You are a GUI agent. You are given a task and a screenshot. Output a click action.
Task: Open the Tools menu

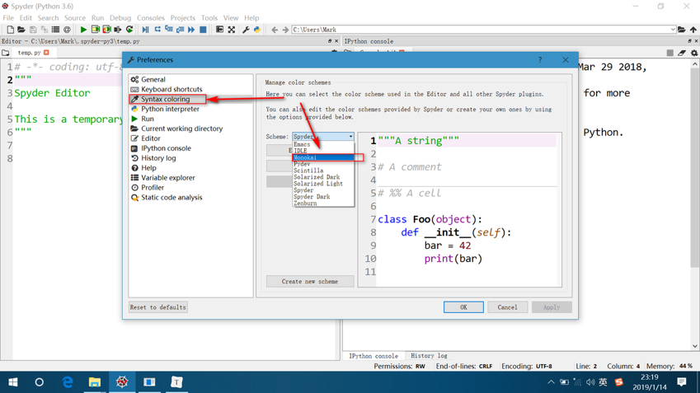coord(209,17)
